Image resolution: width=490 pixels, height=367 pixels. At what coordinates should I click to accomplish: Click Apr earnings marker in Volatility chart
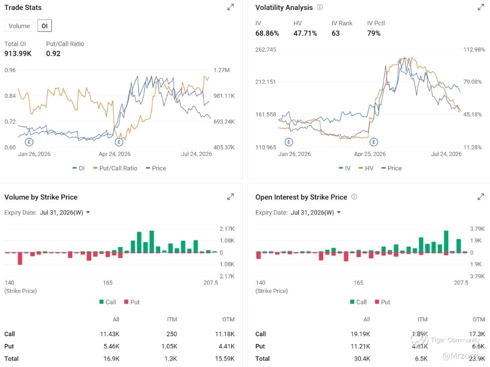point(374,142)
